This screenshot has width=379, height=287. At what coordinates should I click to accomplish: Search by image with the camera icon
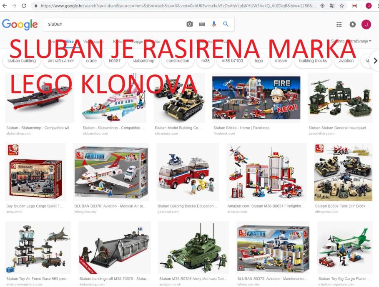(189, 24)
